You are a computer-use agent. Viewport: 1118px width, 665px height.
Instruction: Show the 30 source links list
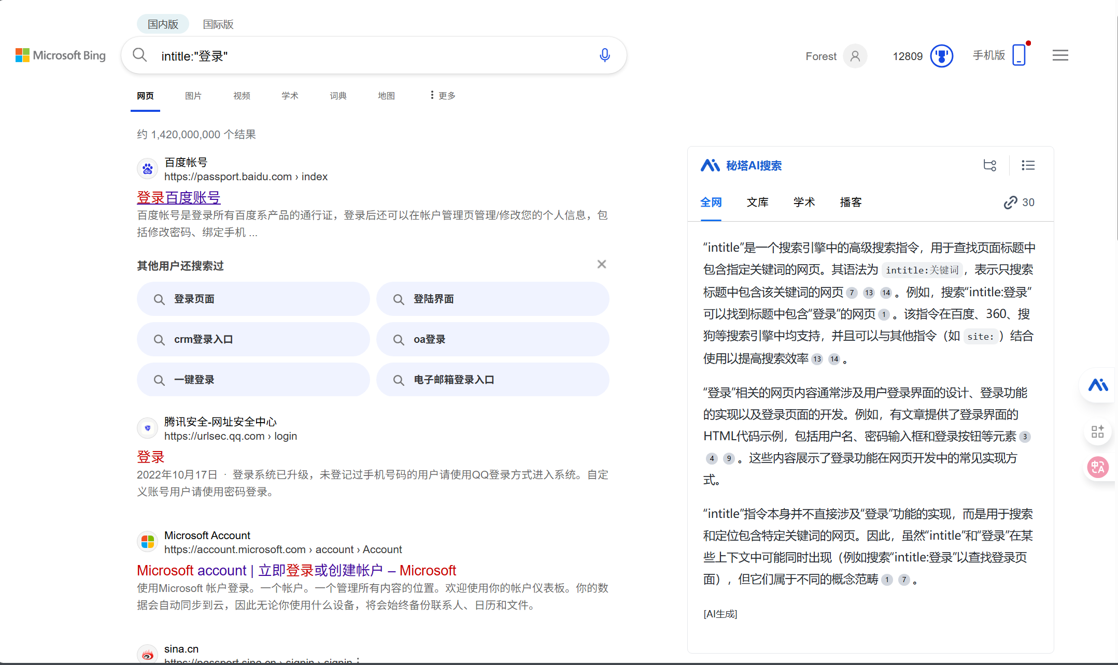tap(1018, 203)
